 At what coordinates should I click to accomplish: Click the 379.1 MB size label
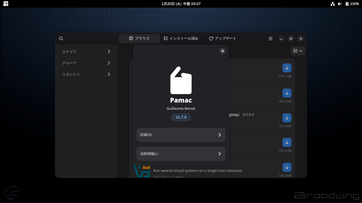pos(285,76)
